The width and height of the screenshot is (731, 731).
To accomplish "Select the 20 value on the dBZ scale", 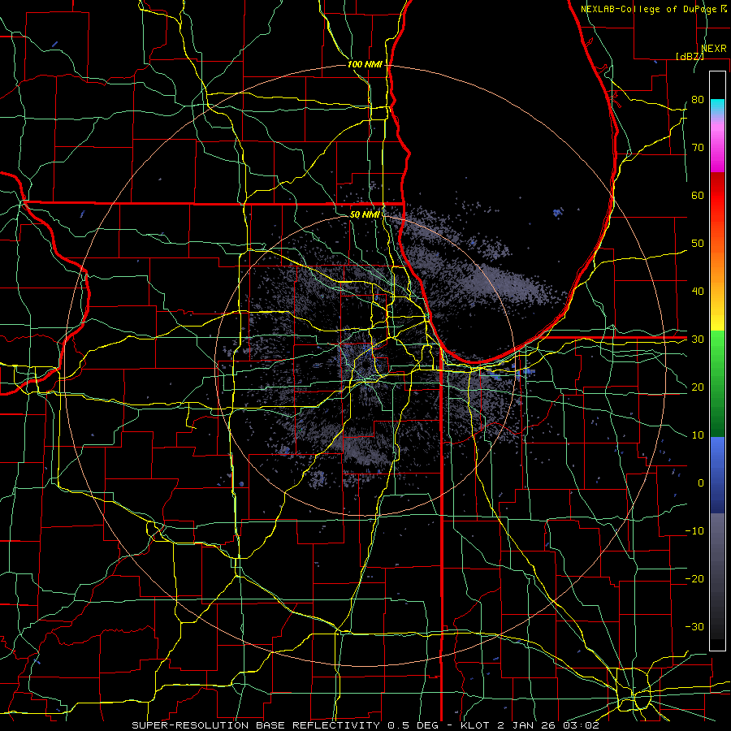I will [698, 387].
